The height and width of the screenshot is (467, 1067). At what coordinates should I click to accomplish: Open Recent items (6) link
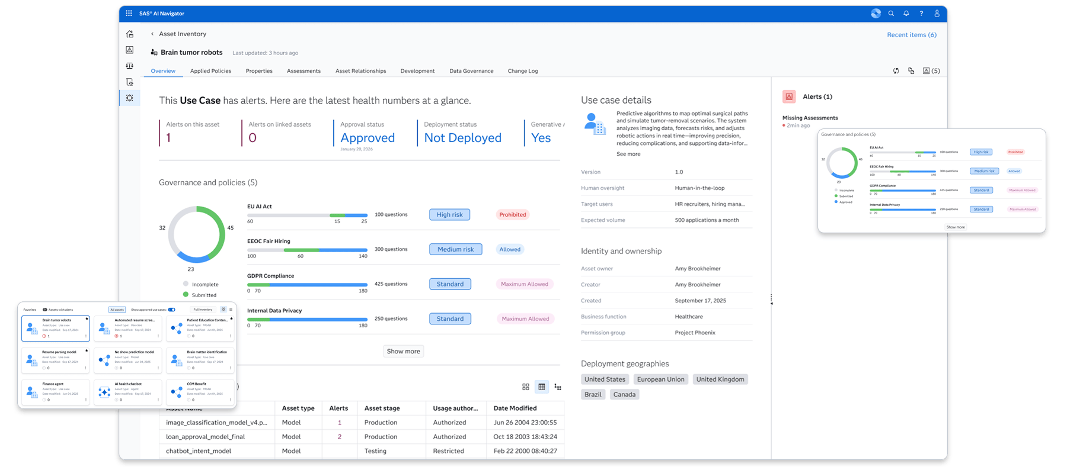912,35
